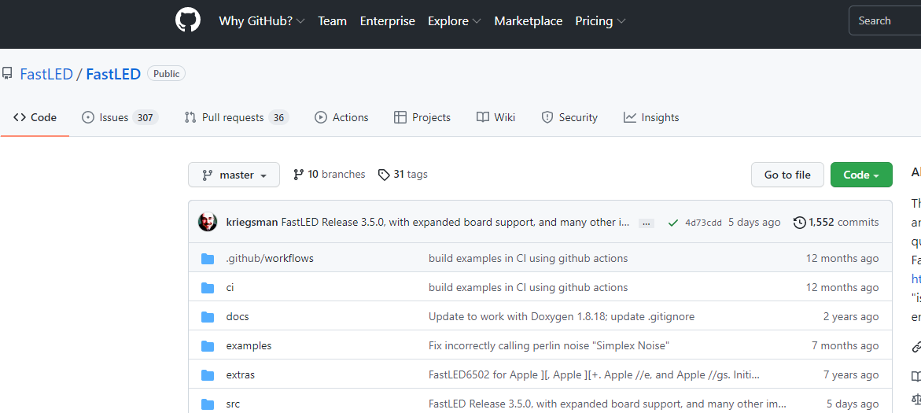
Task: Expand the Explore menu
Action: pos(454,21)
